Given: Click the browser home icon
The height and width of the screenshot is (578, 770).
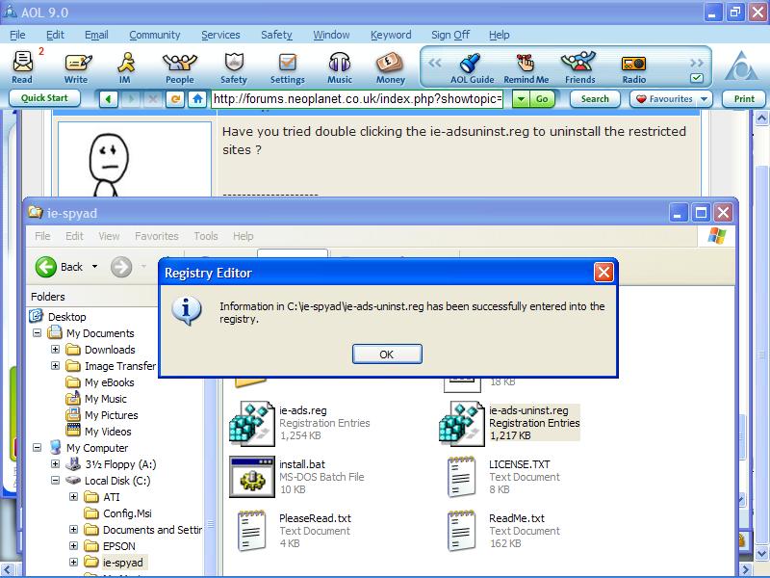Looking at the screenshot, I should point(197,99).
